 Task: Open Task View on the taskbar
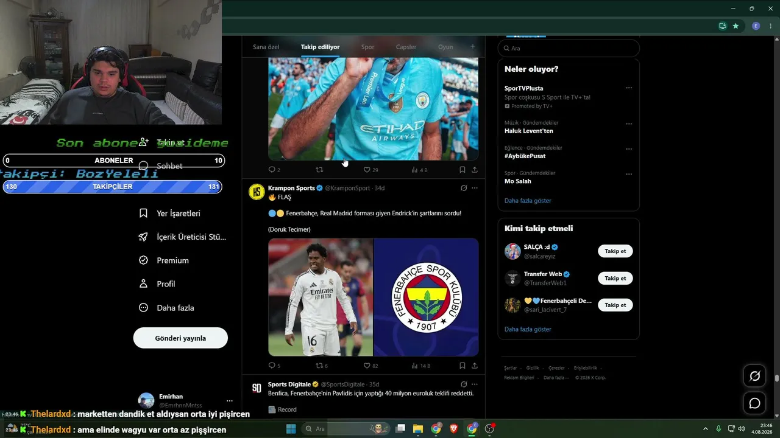click(400, 429)
